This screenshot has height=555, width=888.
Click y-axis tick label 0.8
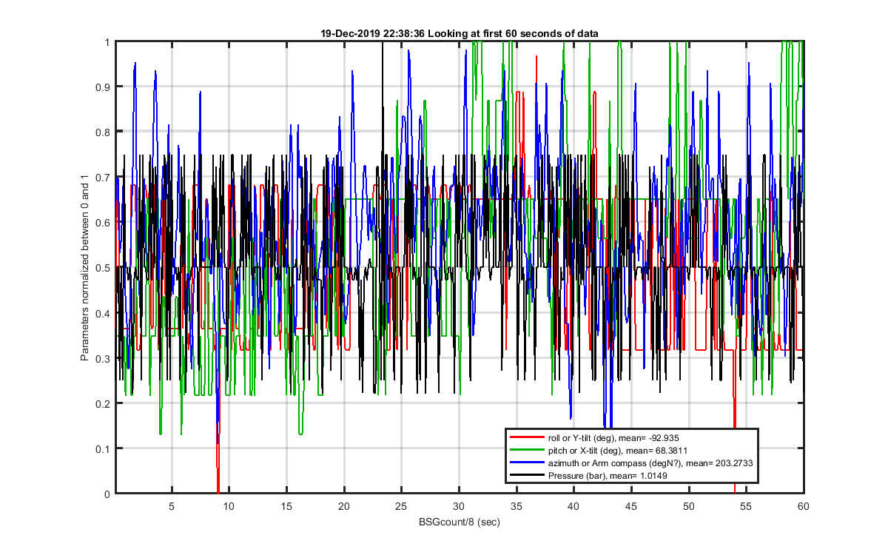102,132
